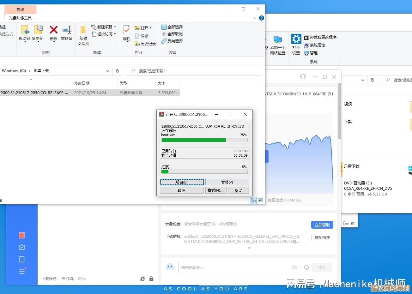Screen dimensions: 412x294
Task: Create a folder with 新建文件夹
Action: tap(83, 35)
